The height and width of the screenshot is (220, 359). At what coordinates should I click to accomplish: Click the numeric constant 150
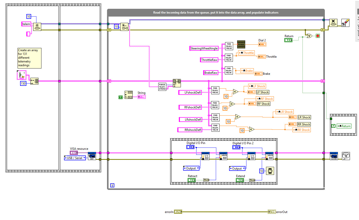click(x=23, y=84)
